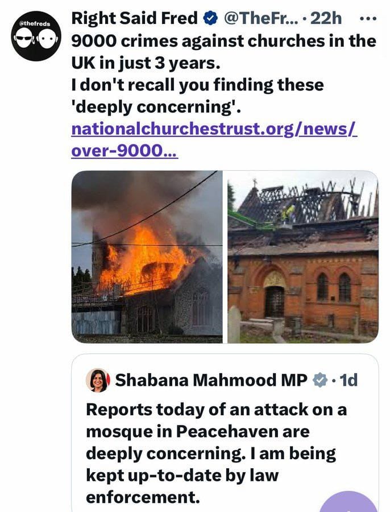Follow the 'over-9000...' link continuation
This screenshot has width=390, height=512.
coord(125,151)
